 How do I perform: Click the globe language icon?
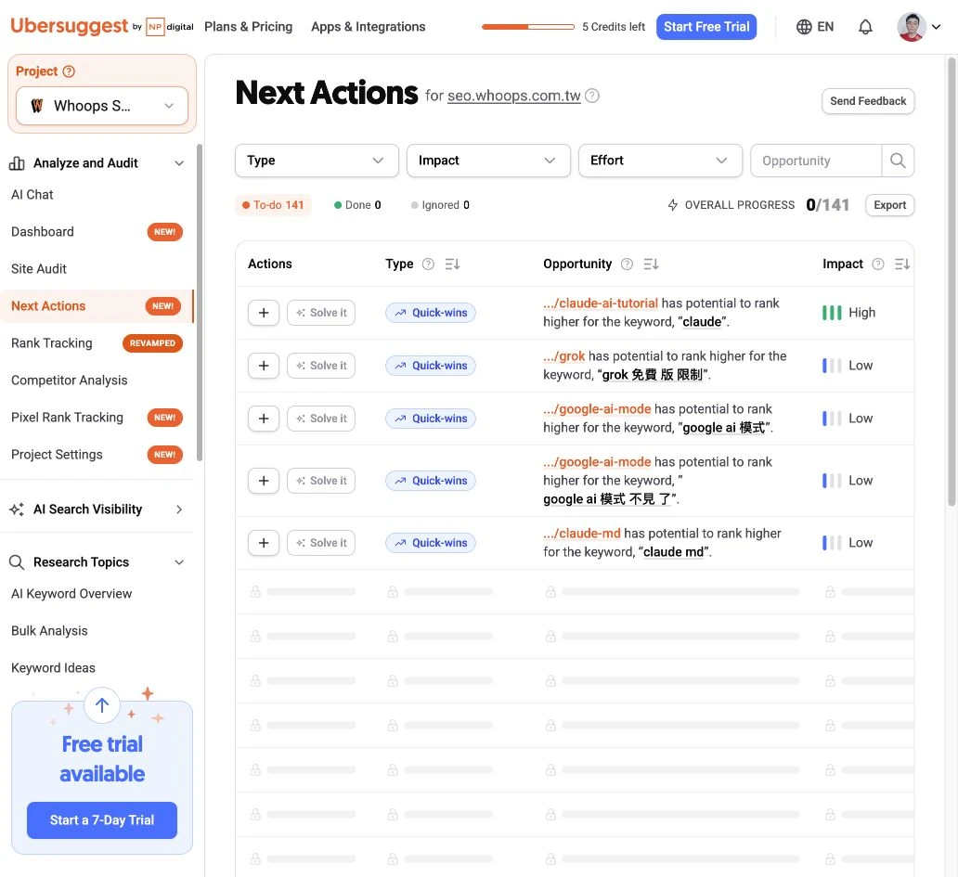804,27
